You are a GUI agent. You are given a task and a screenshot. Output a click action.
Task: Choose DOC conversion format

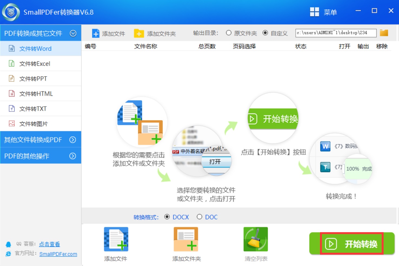point(199,217)
